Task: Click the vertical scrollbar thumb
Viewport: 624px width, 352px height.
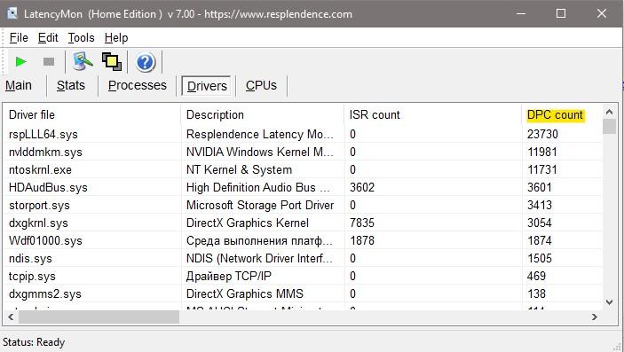Action: tap(609, 127)
